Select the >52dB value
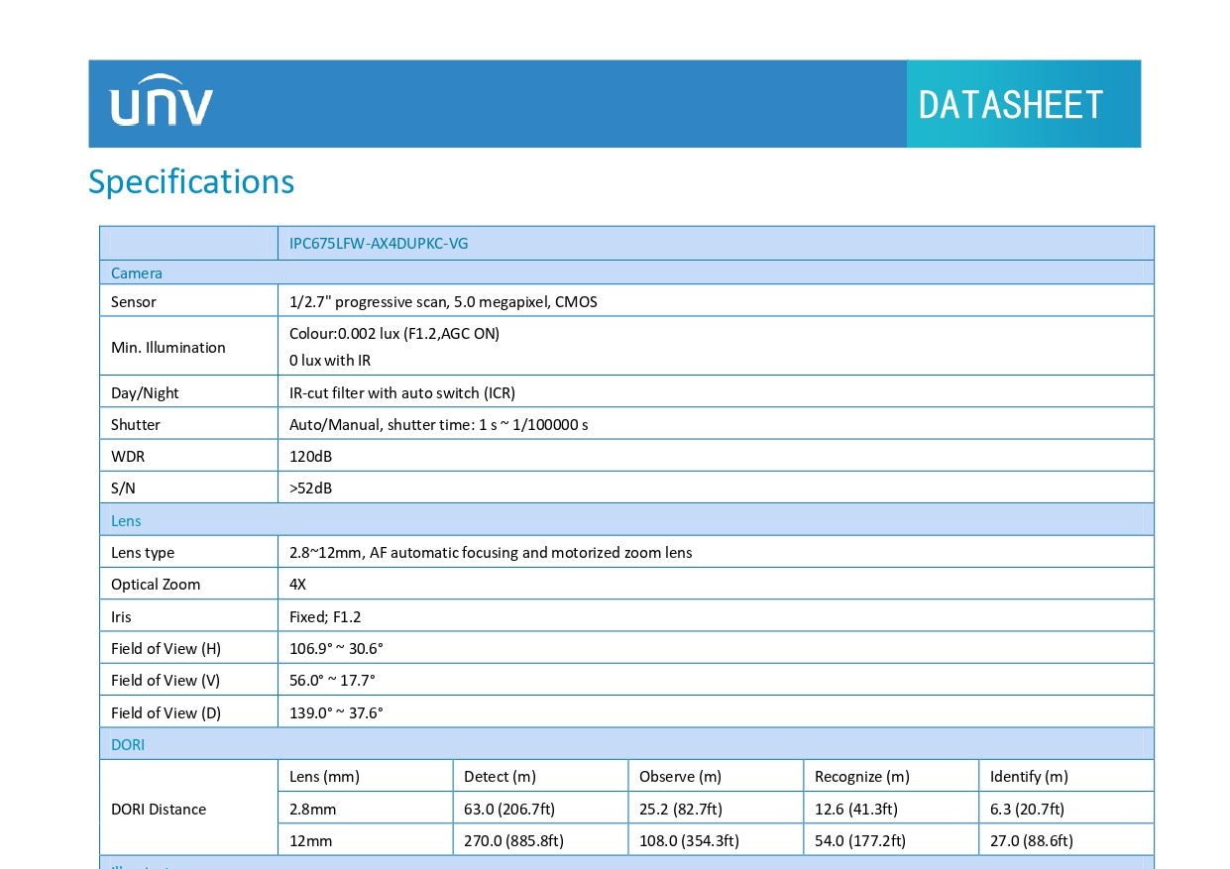1230x869 pixels. coord(311,488)
